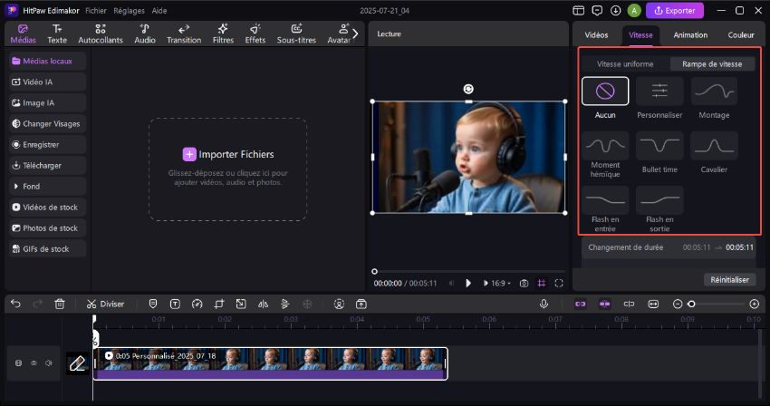Open Vidéo IA in the sidebar

coord(47,82)
